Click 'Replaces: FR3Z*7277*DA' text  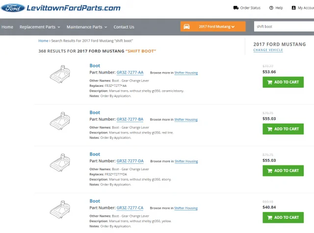click(108, 174)
